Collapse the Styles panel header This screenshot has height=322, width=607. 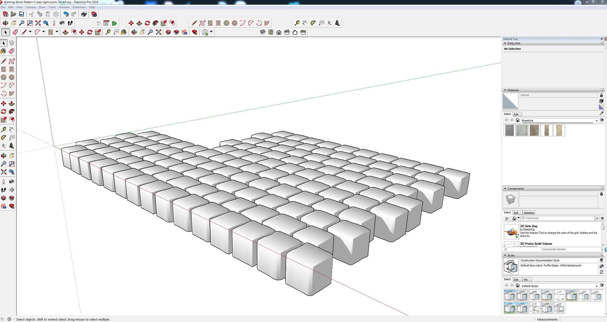[x=505, y=255]
